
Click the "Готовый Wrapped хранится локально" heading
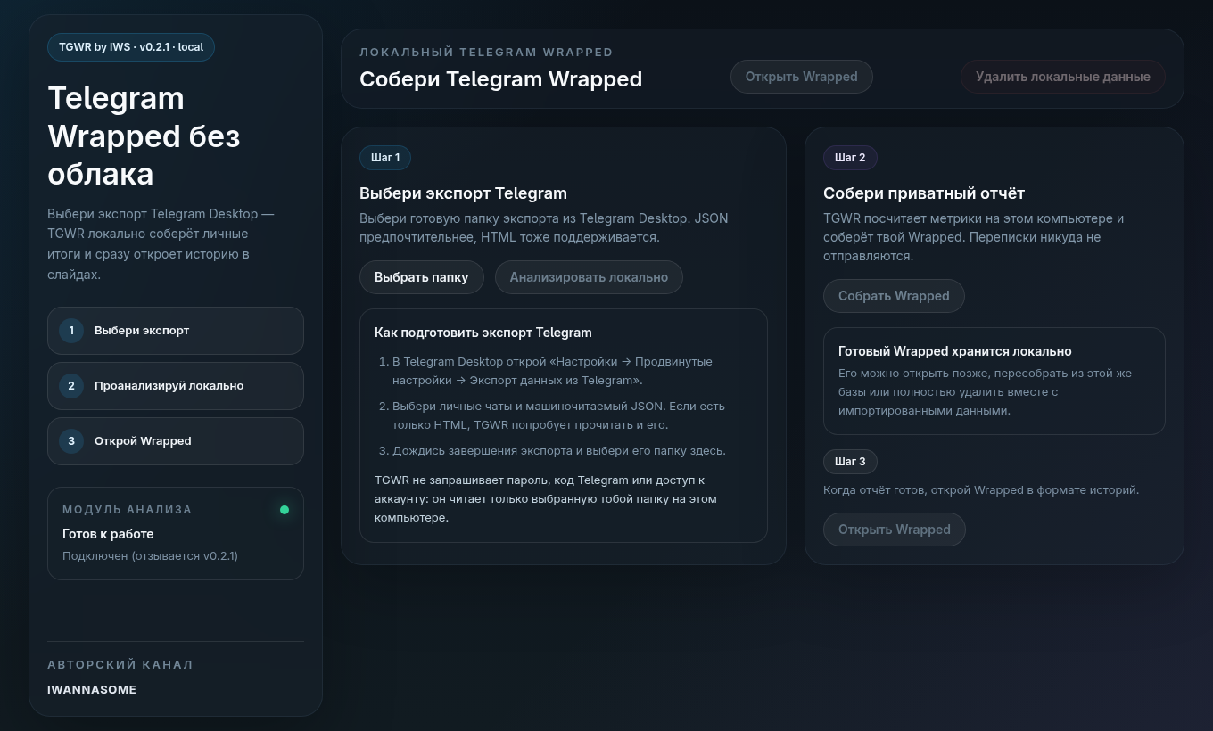coord(955,351)
